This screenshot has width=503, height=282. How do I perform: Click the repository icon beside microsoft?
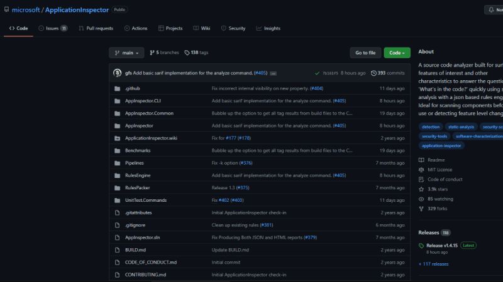pos(6,9)
